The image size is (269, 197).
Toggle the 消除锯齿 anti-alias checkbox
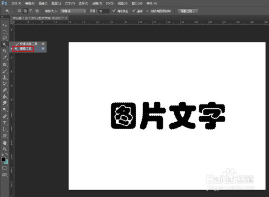114,11
